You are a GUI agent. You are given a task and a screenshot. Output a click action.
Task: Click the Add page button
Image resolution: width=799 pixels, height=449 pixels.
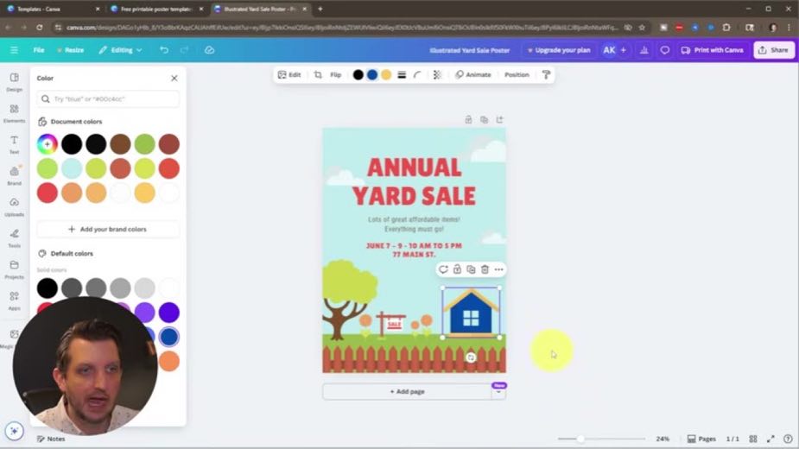click(x=407, y=392)
